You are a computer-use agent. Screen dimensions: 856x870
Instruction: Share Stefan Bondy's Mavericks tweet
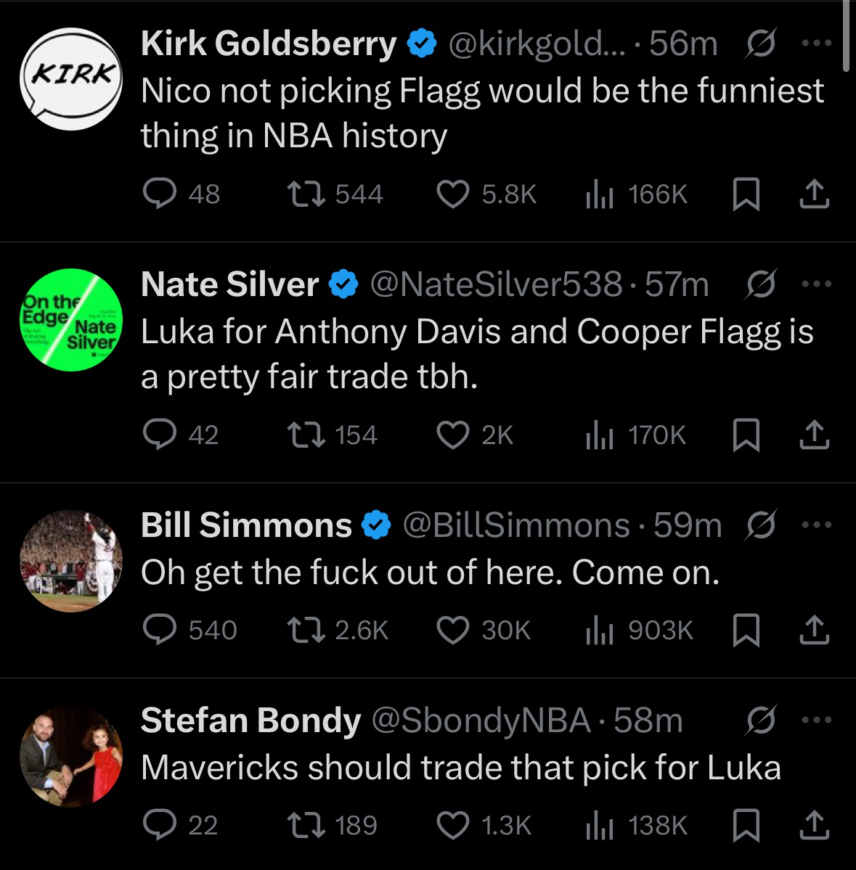coord(815,825)
